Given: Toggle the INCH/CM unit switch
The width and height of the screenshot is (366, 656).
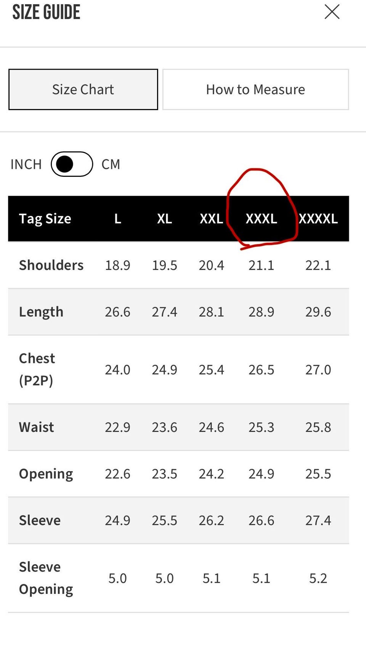Looking at the screenshot, I should click(x=72, y=164).
